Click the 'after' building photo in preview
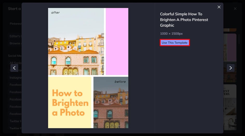This screenshot has width=245, height=136. point(76,41)
